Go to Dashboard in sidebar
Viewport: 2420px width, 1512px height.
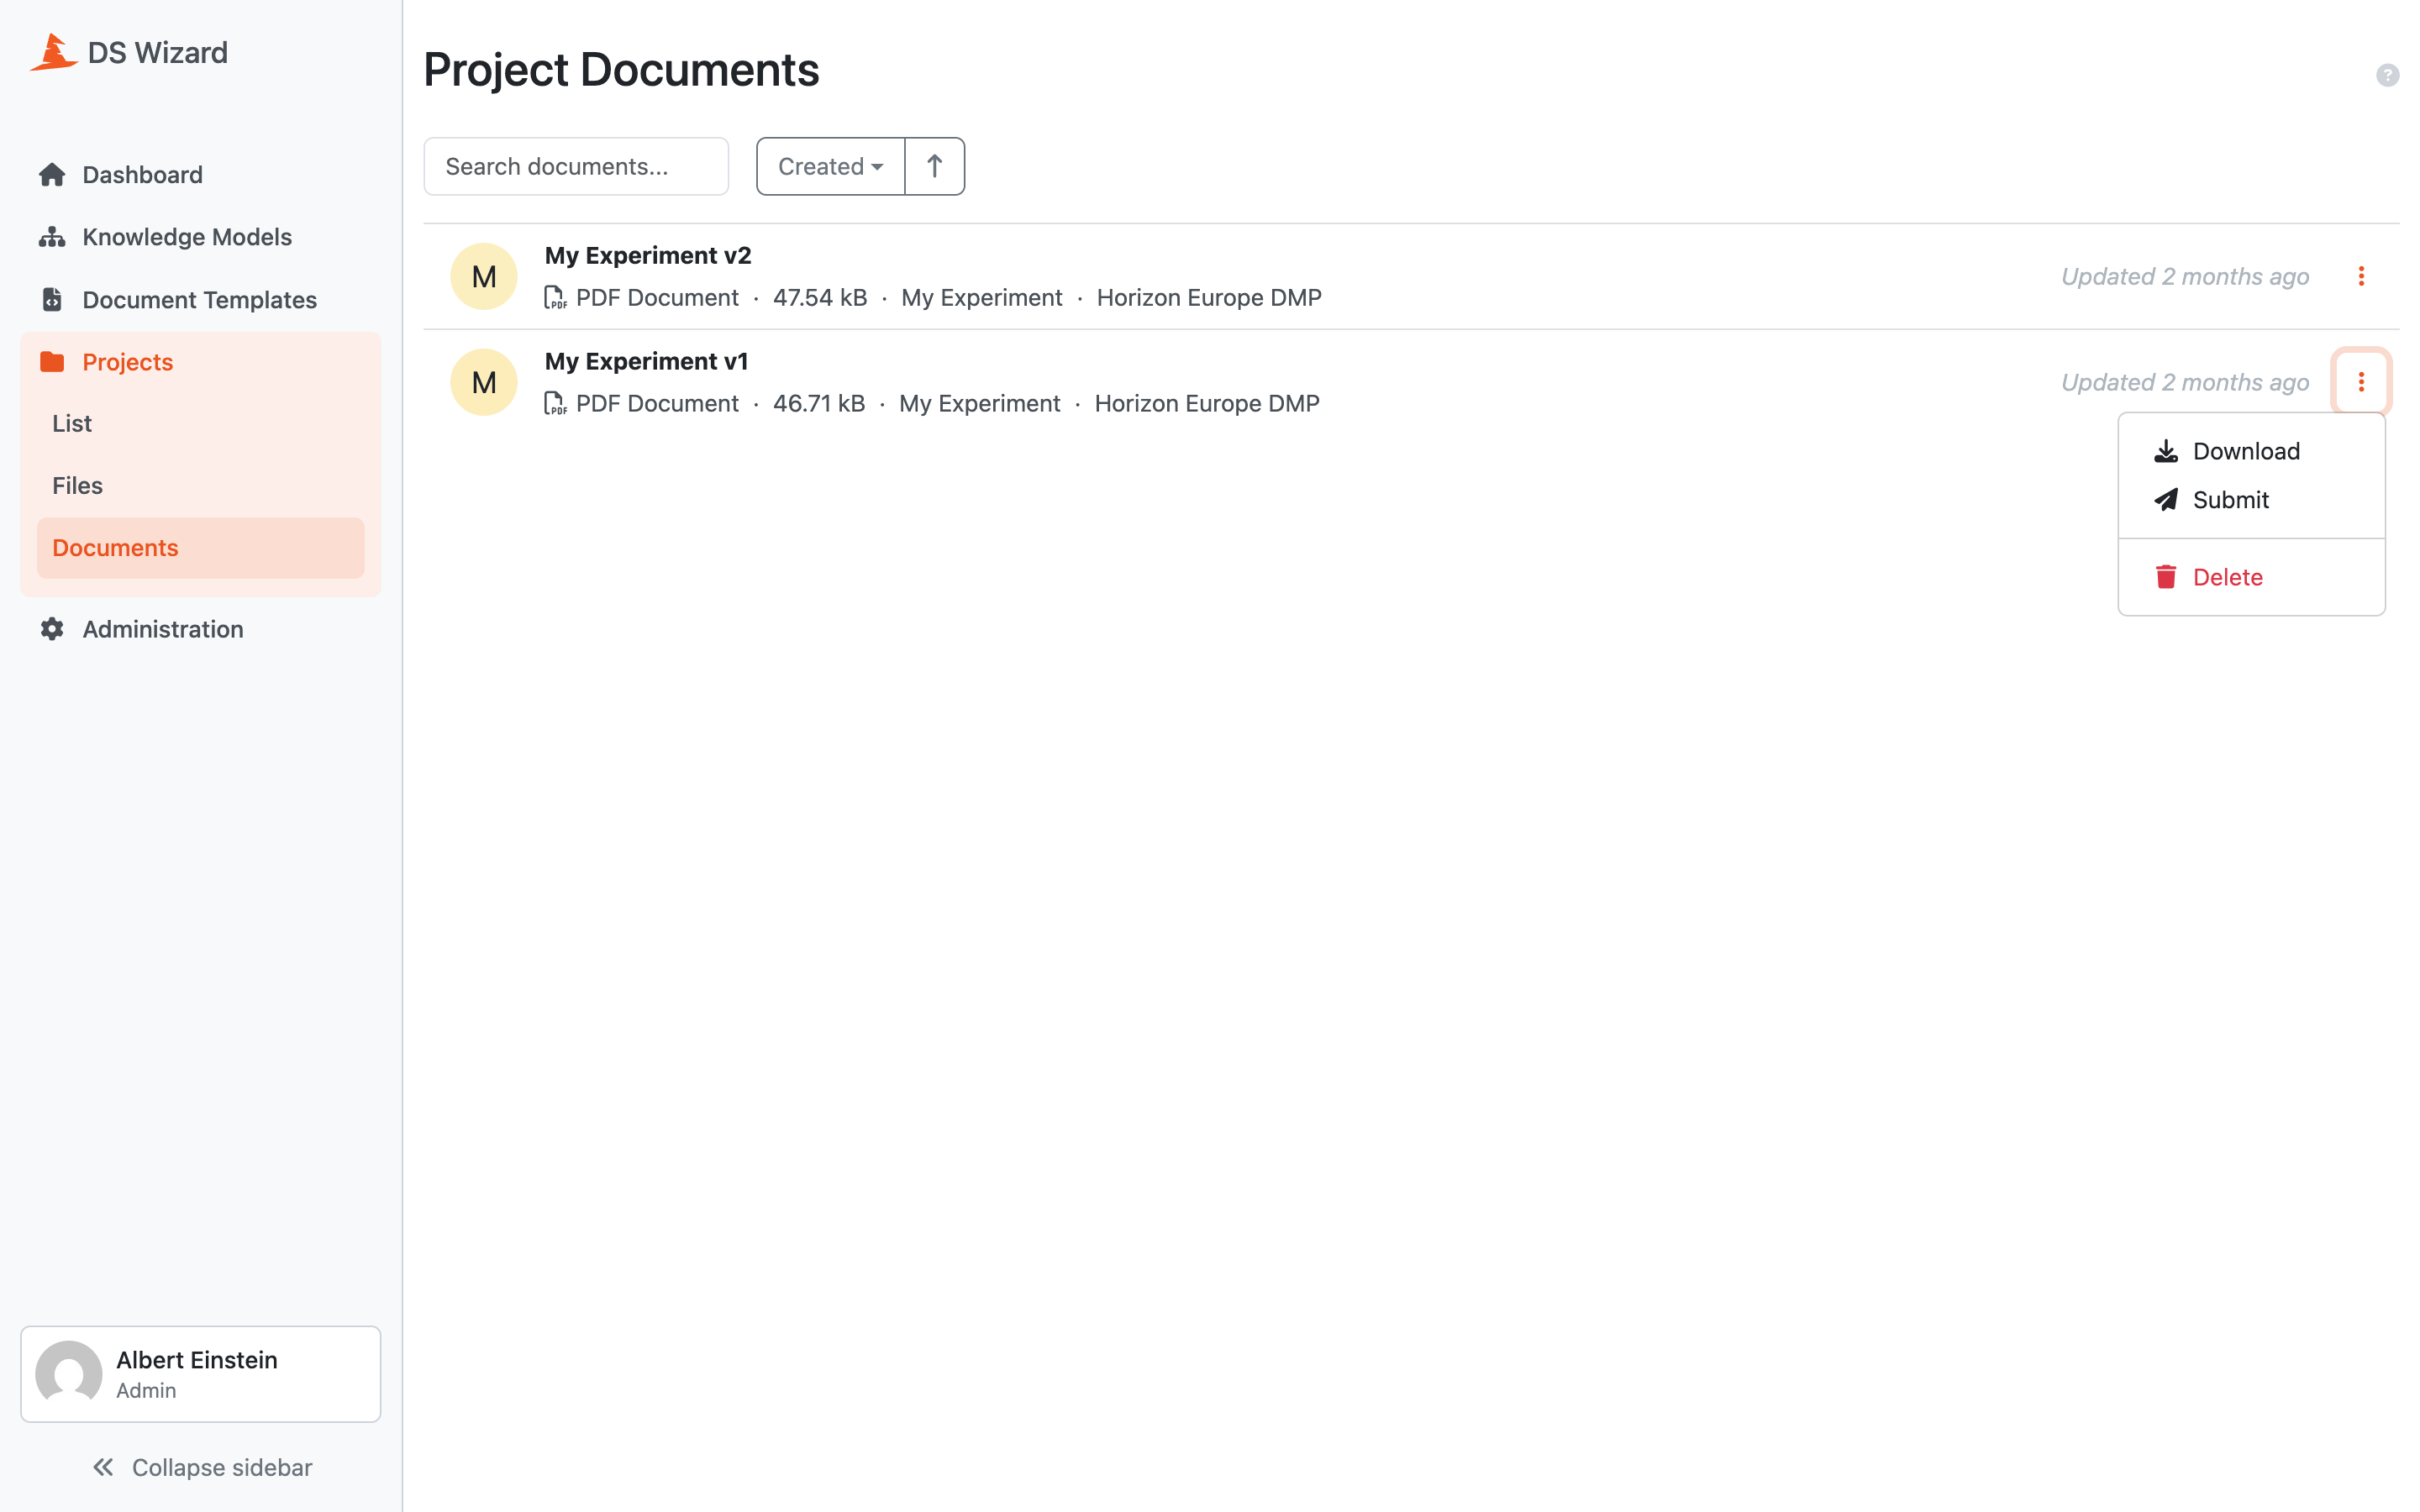pyautogui.click(x=200, y=175)
